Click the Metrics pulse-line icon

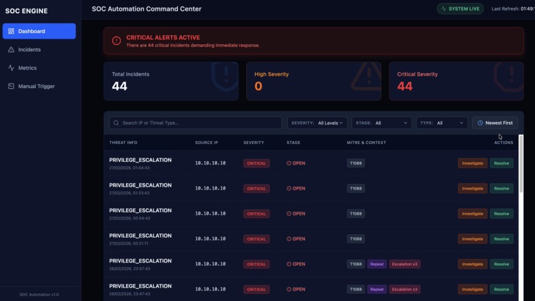[11, 68]
